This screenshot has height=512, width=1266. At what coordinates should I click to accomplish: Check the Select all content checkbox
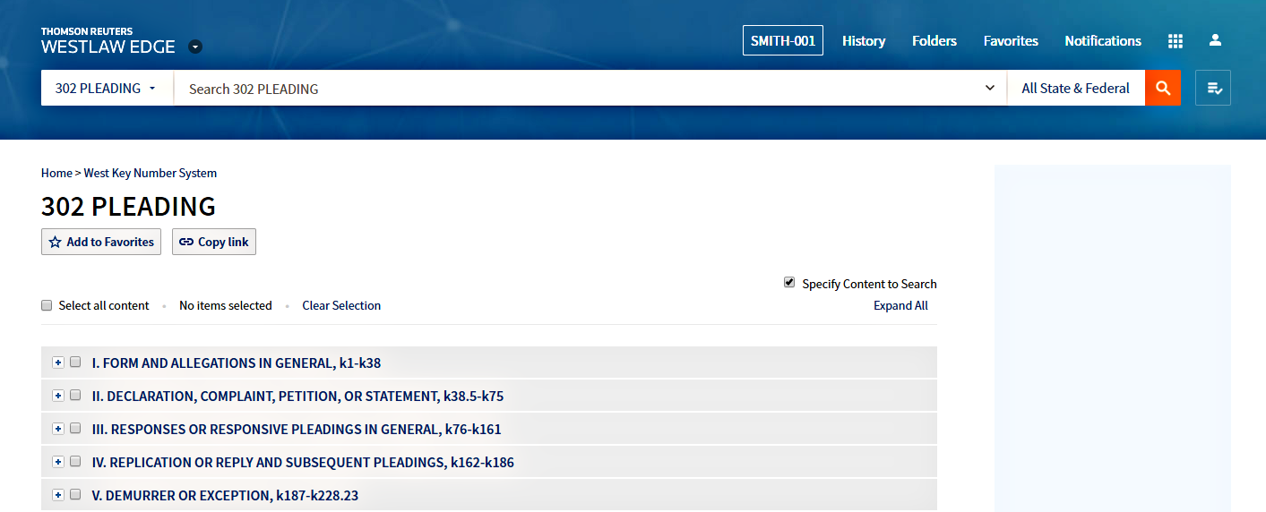point(47,305)
